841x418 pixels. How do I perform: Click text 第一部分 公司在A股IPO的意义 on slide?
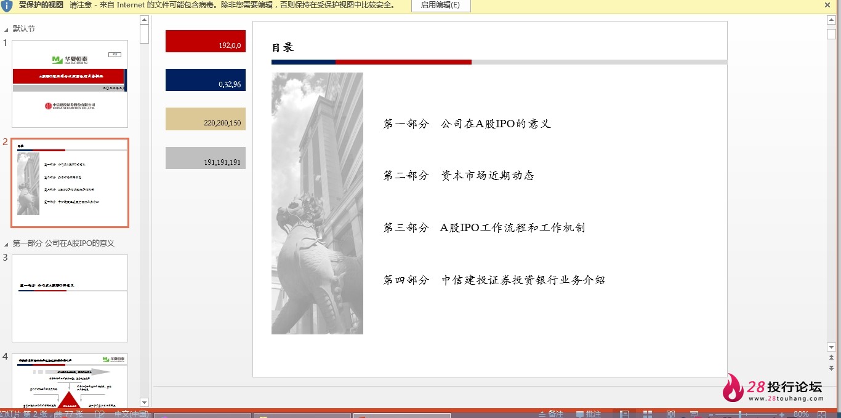(x=467, y=124)
